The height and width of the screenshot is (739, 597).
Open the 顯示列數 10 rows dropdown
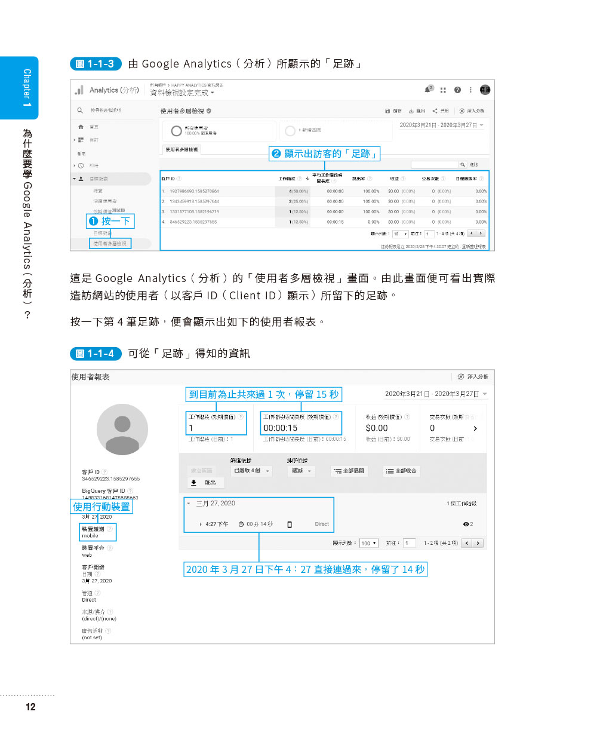coord(401,234)
